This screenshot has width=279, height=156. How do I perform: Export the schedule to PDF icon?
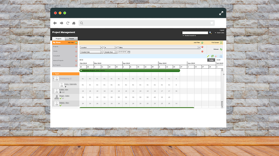216,56
